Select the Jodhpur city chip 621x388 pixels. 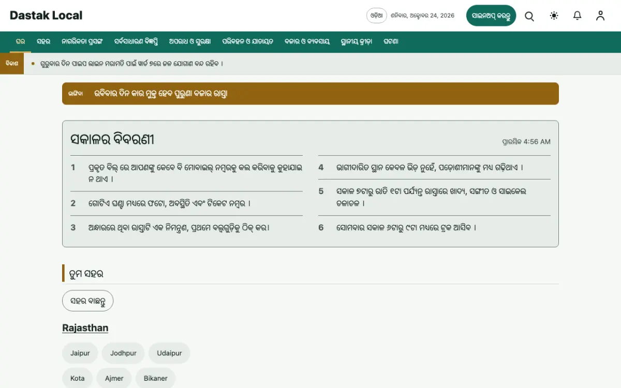click(x=123, y=353)
